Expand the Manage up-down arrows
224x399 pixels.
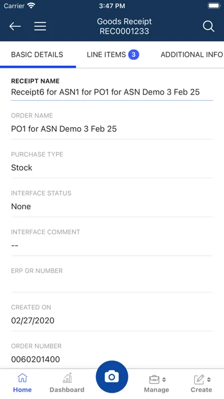(164, 380)
